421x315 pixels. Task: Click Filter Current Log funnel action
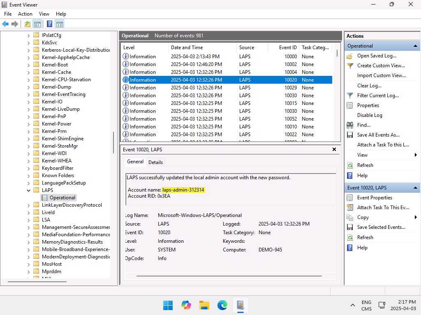coord(378,96)
